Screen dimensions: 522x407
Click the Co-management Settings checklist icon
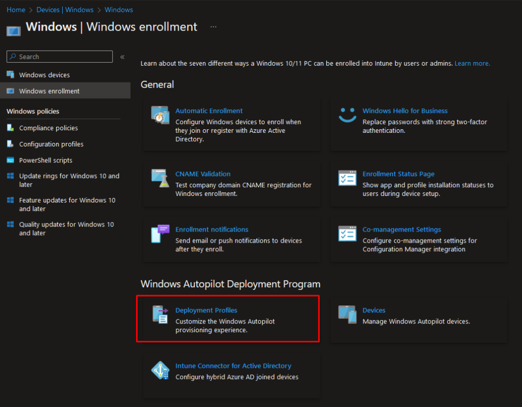click(347, 234)
